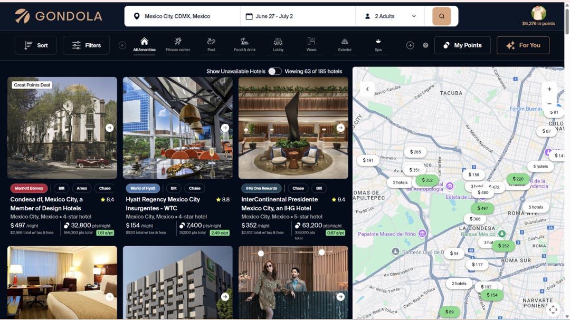The image size is (570, 320).
Task: Click the 2.49 c/pt value badge
Action: 220,233
